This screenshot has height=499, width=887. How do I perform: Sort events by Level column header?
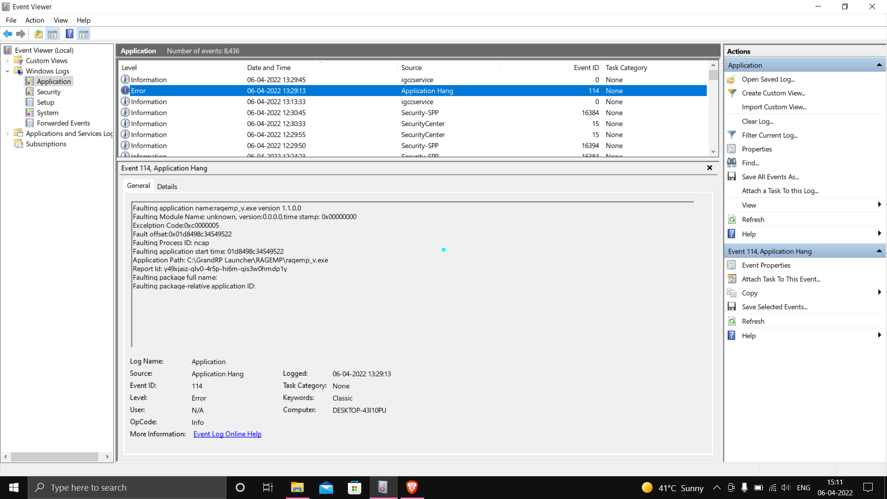(181, 67)
